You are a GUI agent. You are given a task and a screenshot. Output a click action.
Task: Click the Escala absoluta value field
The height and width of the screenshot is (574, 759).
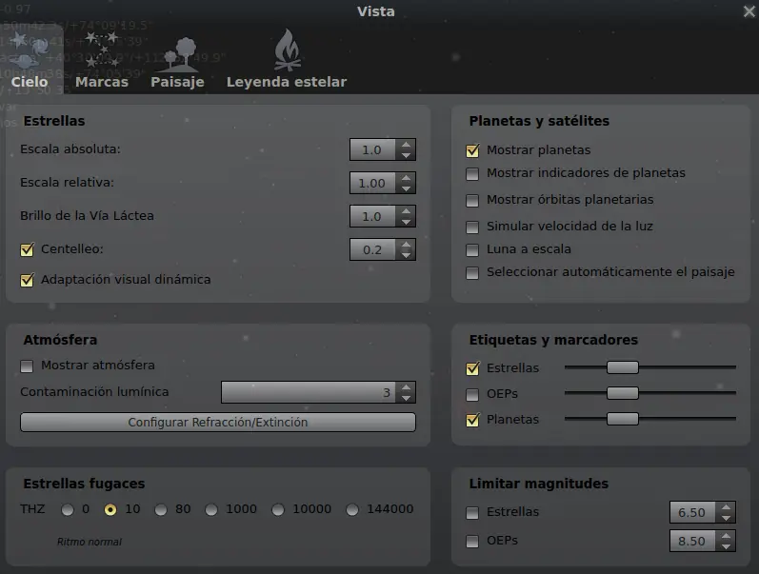point(372,150)
